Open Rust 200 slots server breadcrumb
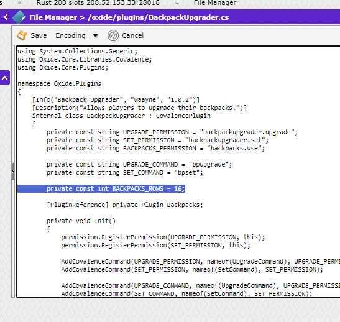This screenshot has width=340, height=322. coord(98,3)
